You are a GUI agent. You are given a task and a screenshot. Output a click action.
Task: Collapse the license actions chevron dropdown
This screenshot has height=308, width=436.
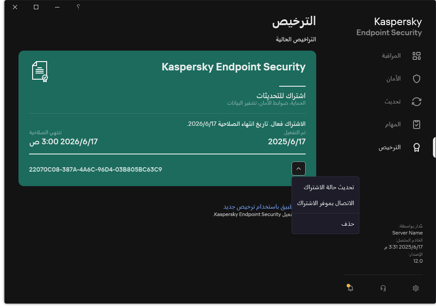(x=298, y=169)
